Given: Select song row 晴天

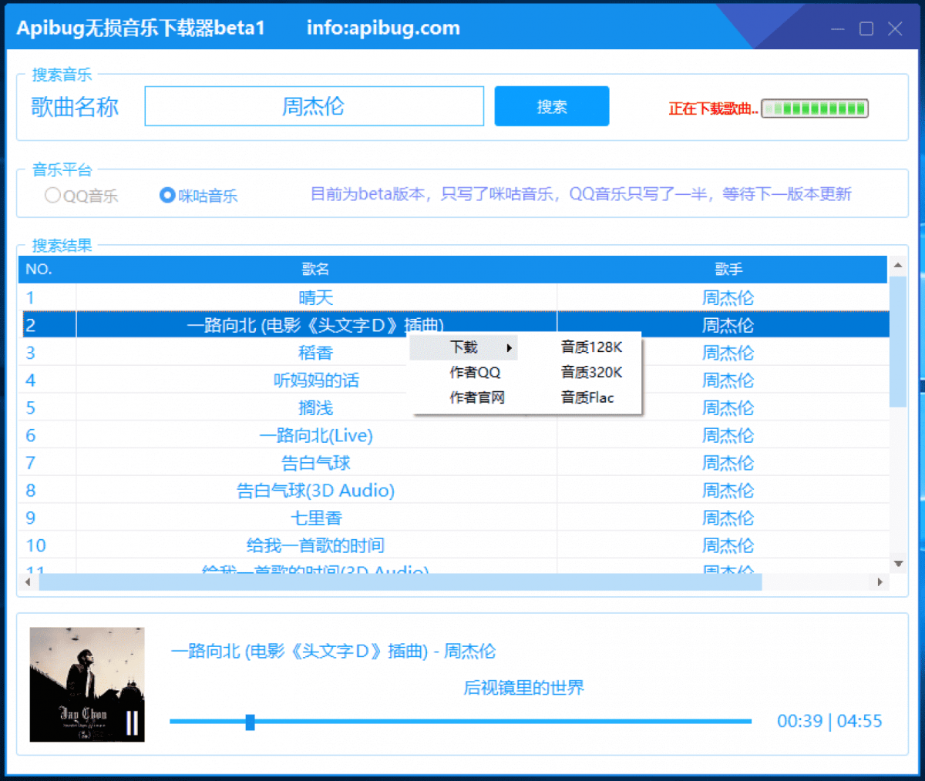Looking at the screenshot, I should [x=454, y=297].
